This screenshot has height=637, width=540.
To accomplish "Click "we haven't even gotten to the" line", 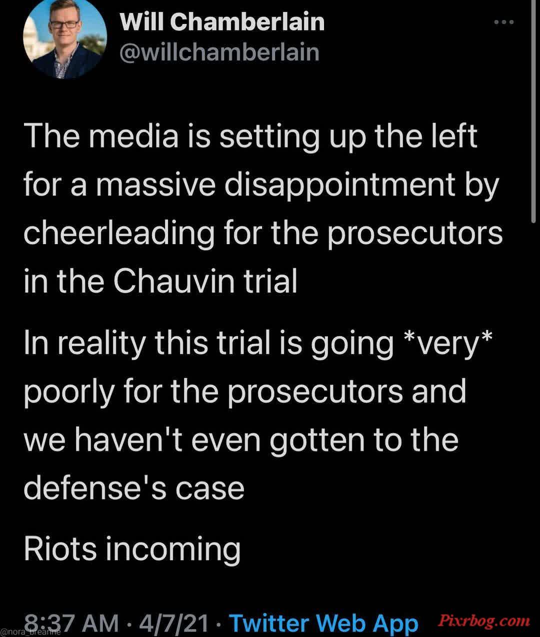I will click(241, 440).
